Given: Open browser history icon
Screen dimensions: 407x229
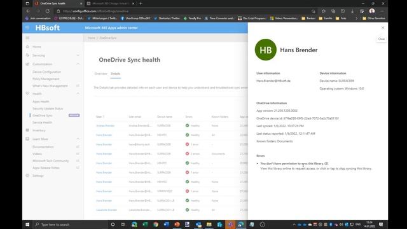Looking at the screenshot, I should click(x=343, y=11).
